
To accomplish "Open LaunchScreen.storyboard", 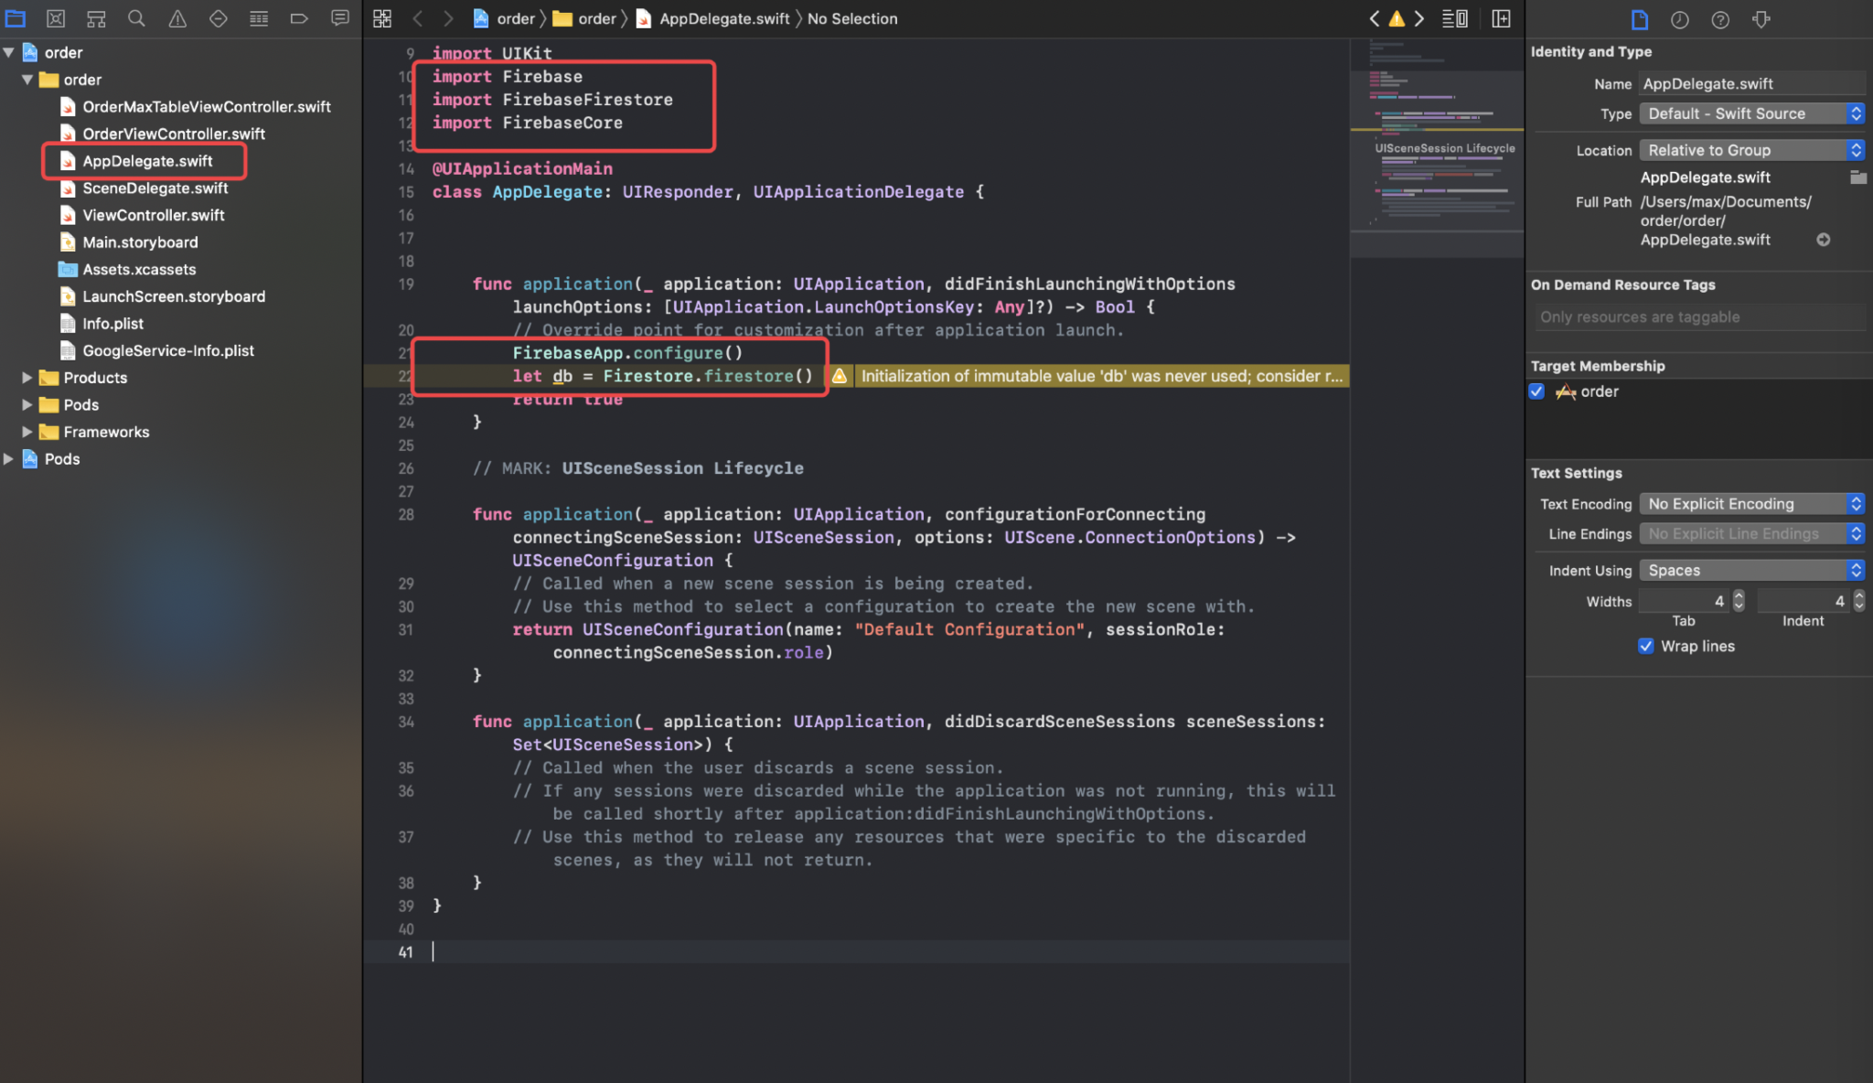I will 163,296.
